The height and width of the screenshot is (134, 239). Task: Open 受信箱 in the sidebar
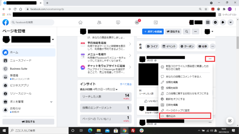(28, 77)
